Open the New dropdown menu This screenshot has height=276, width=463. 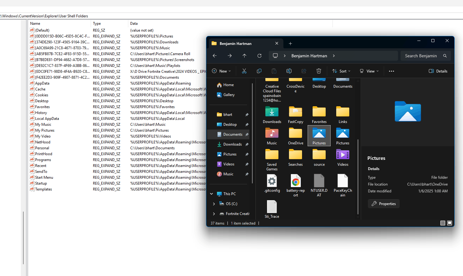tap(221, 71)
